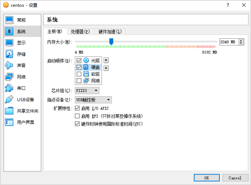Select the 声音 sidebar label

click(x=21, y=66)
